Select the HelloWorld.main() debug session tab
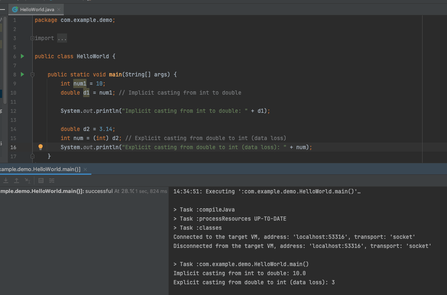The width and height of the screenshot is (447, 295). [40, 169]
